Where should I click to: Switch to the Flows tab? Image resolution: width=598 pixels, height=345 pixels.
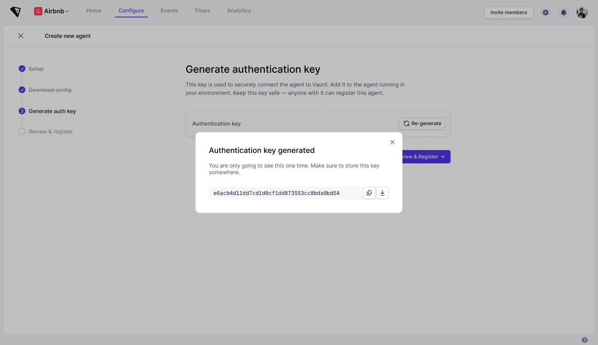click(203, 10)
